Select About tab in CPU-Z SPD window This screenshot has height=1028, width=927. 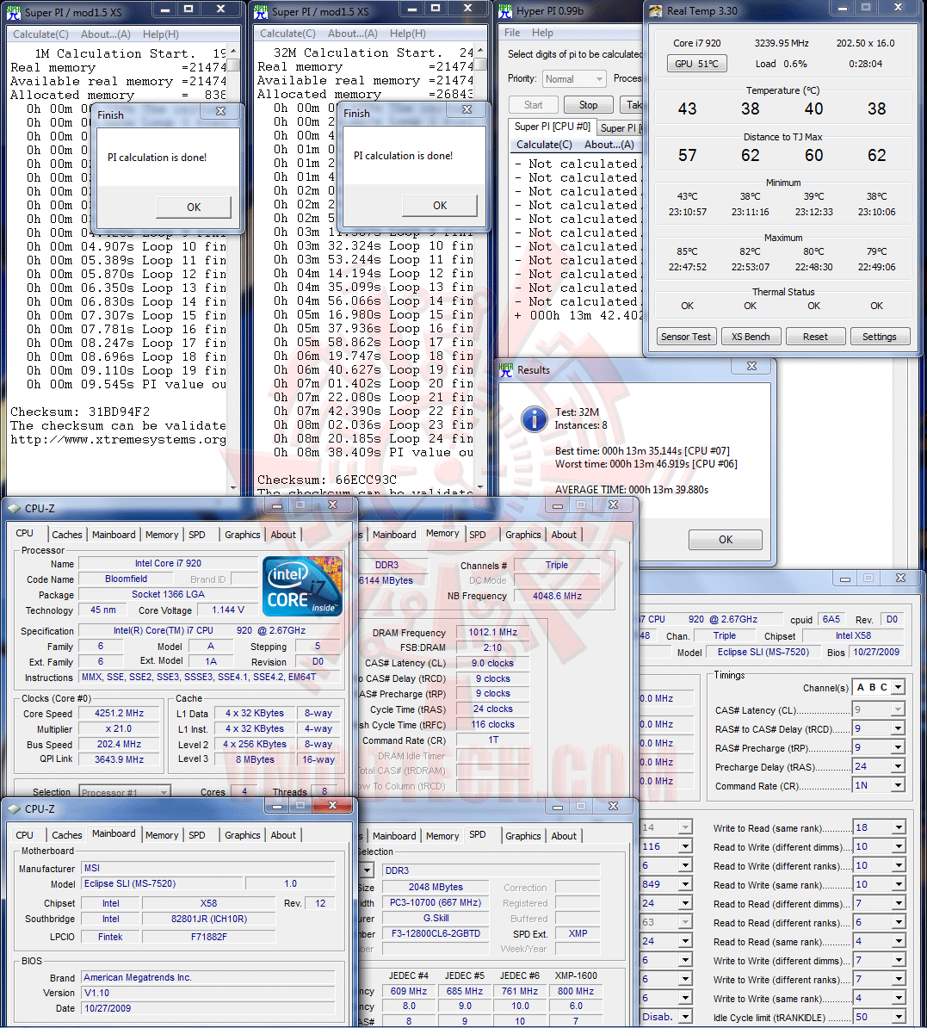tap(564, 836)
